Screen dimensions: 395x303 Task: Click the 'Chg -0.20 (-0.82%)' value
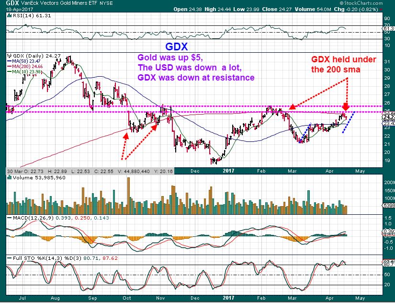pyautogui.click(x=356, y=9)
